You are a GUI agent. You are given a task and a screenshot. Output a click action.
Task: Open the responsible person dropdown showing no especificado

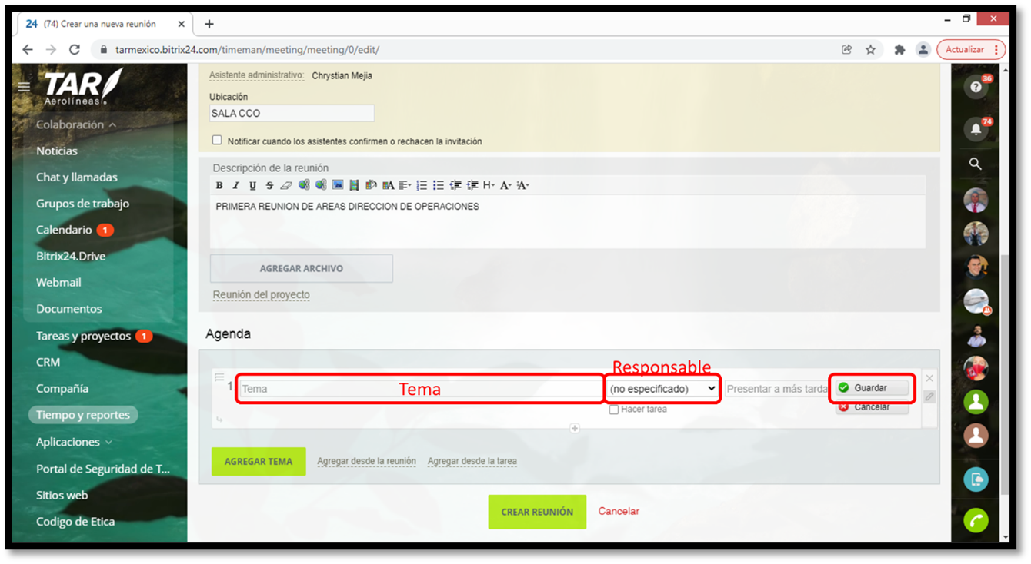[662, 388]
